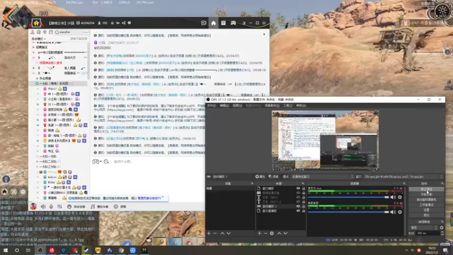Click the add scene plus icon in OBS

209,233
